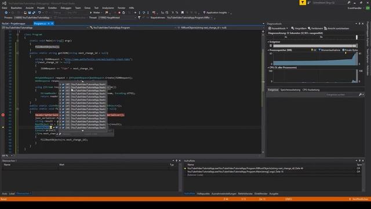Click the quick launch search icon
Image resolution: width=371 pixels, height=209 pixels.
coord(349,2)
